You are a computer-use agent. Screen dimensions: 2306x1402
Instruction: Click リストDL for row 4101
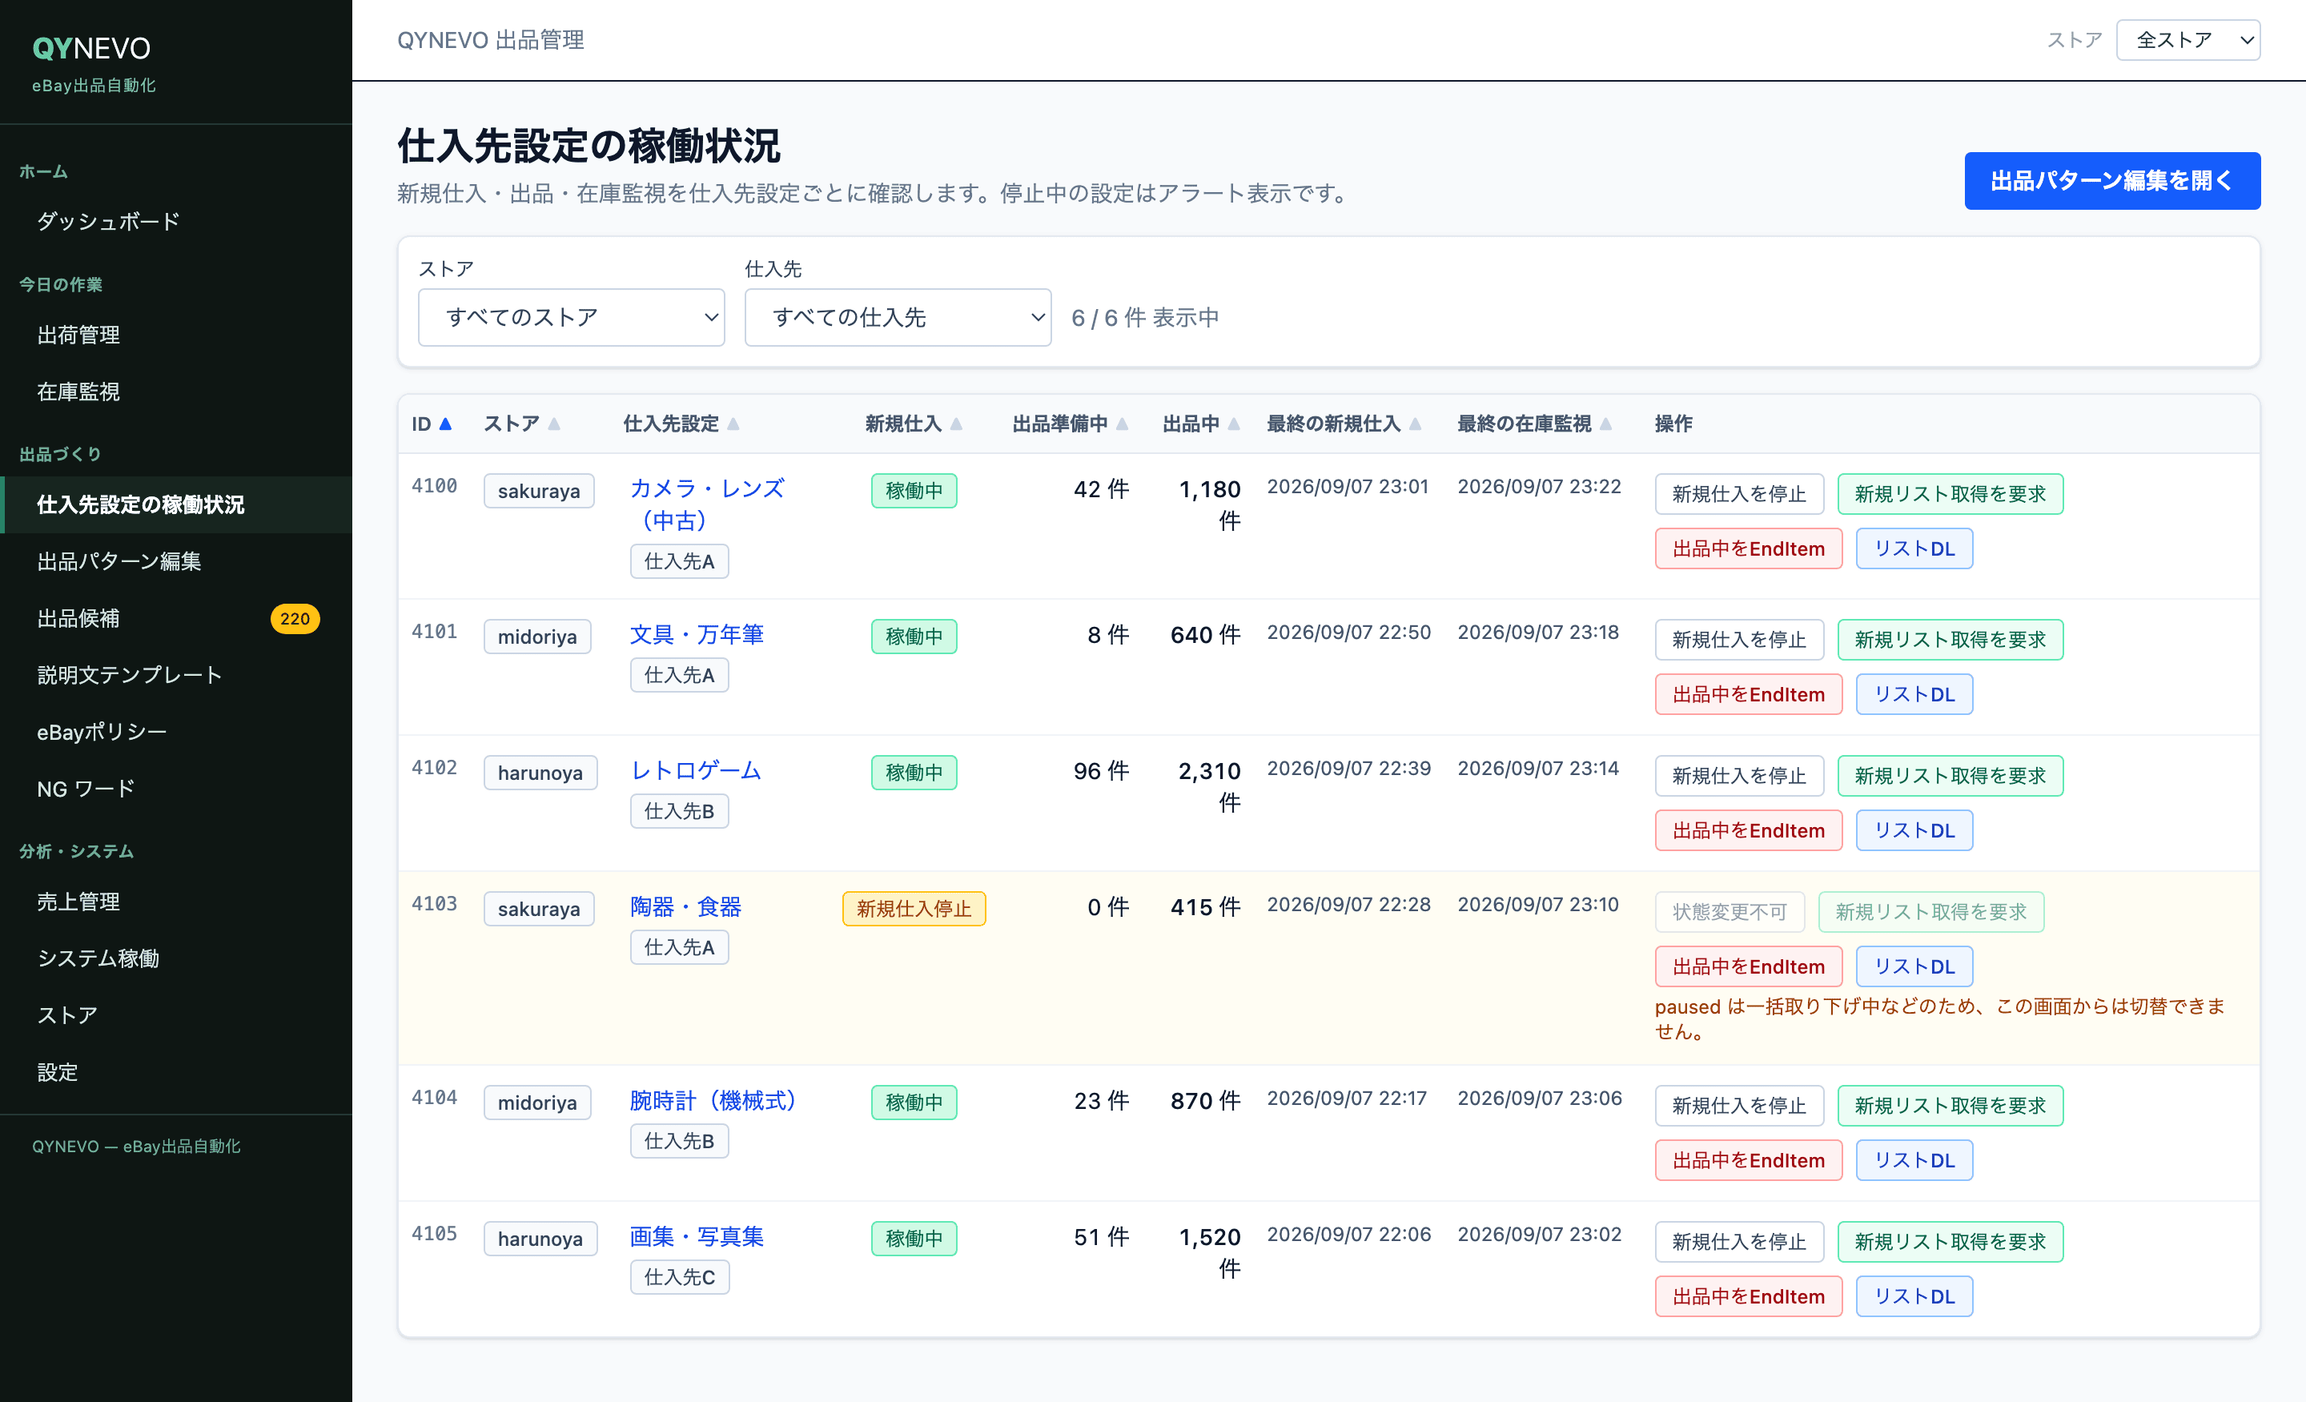(x=1914, y=694)
